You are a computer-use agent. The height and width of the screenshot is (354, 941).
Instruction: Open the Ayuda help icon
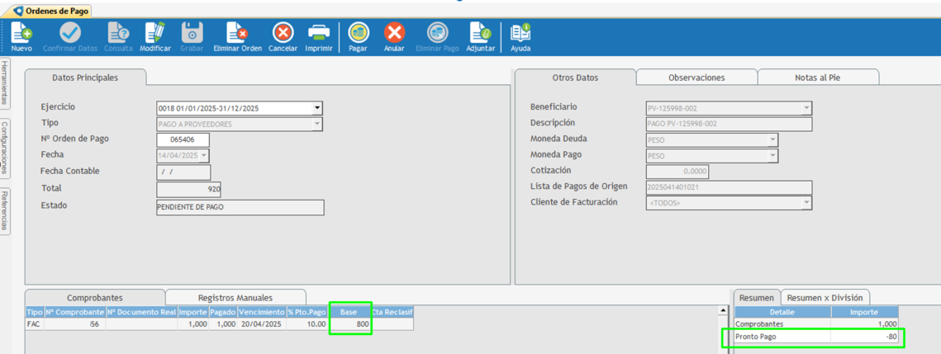click(x=520, y=33)
